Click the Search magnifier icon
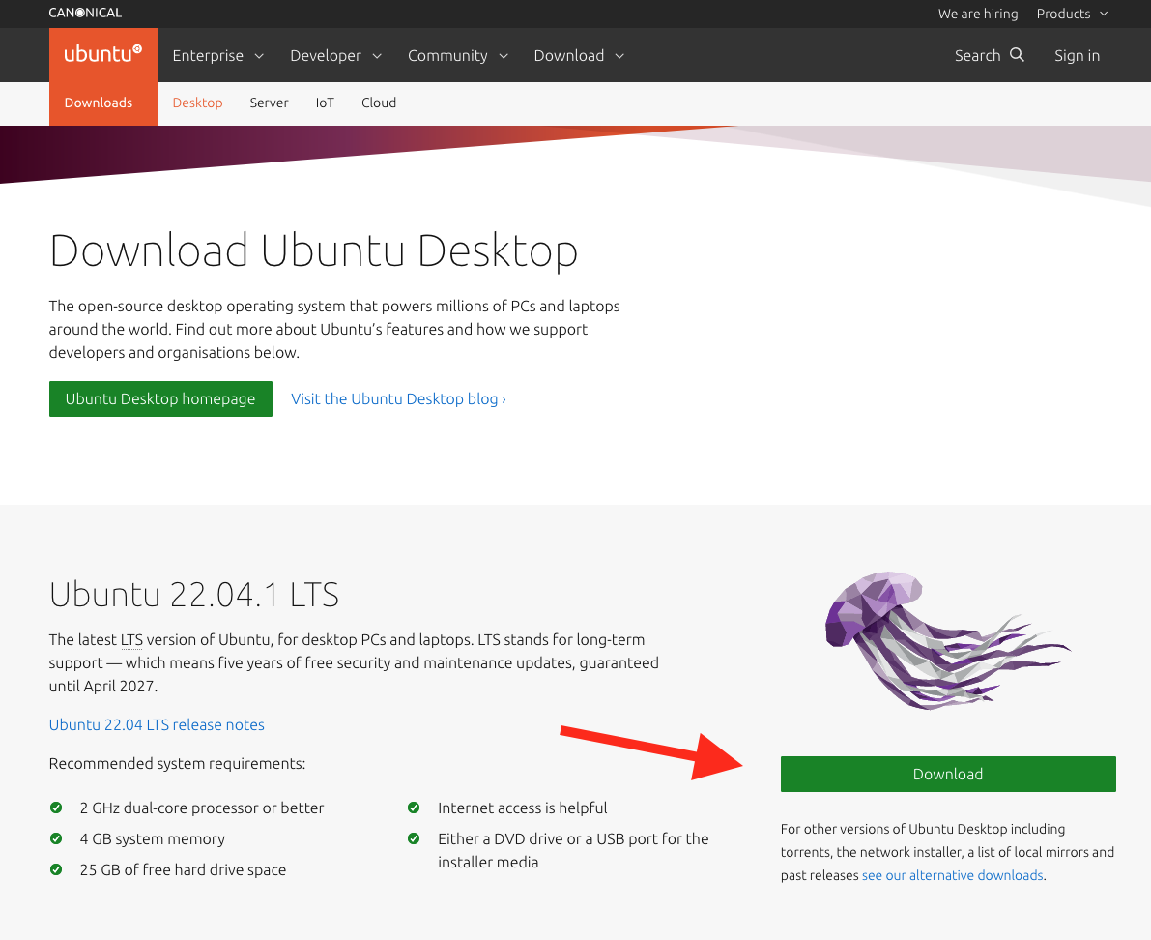Image resolution: width=1151 pixels, height=940 pixels. [x=1017, y=55]
